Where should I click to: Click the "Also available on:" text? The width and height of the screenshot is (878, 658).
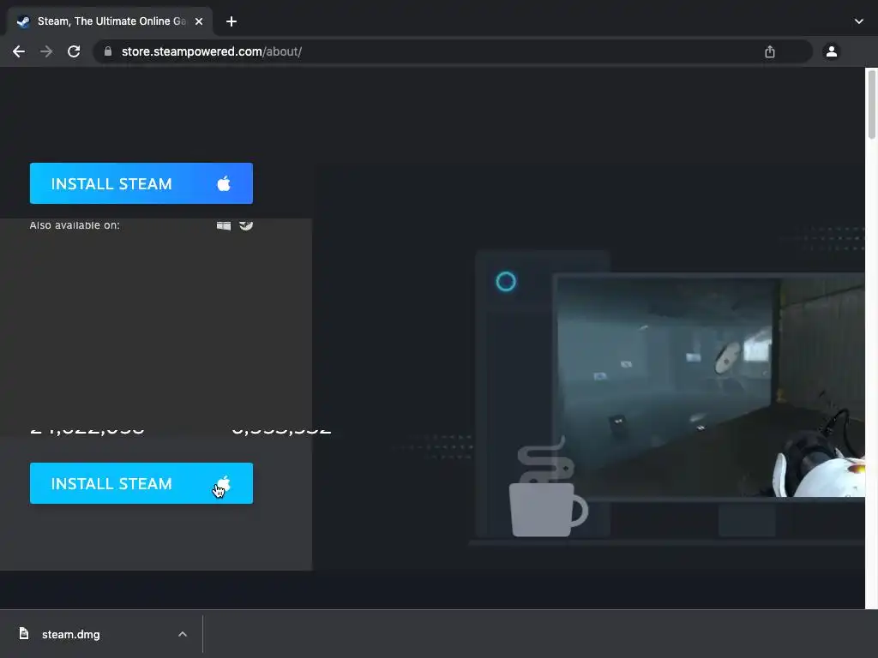point(75,225)
